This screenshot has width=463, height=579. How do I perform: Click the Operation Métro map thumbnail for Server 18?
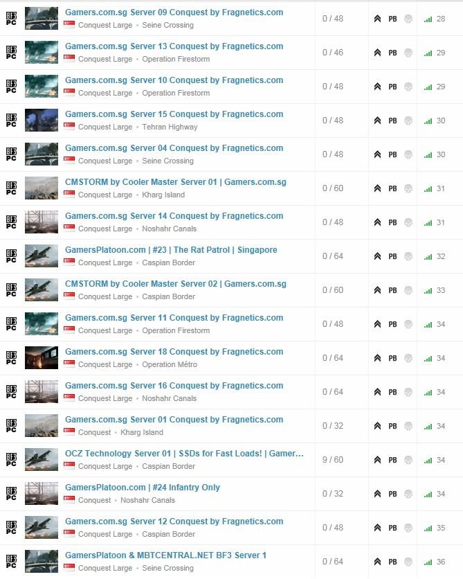tap(42, 358)
